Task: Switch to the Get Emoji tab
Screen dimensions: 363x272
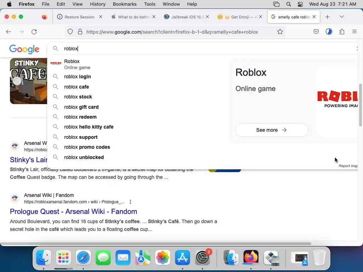Action: (240, 17)
